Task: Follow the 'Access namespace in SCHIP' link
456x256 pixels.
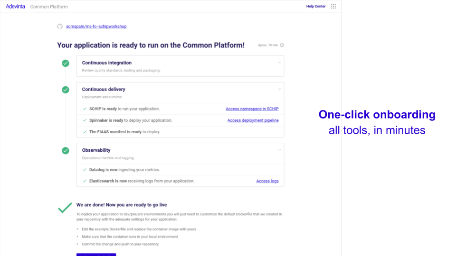Action: (x=252, y=109)
